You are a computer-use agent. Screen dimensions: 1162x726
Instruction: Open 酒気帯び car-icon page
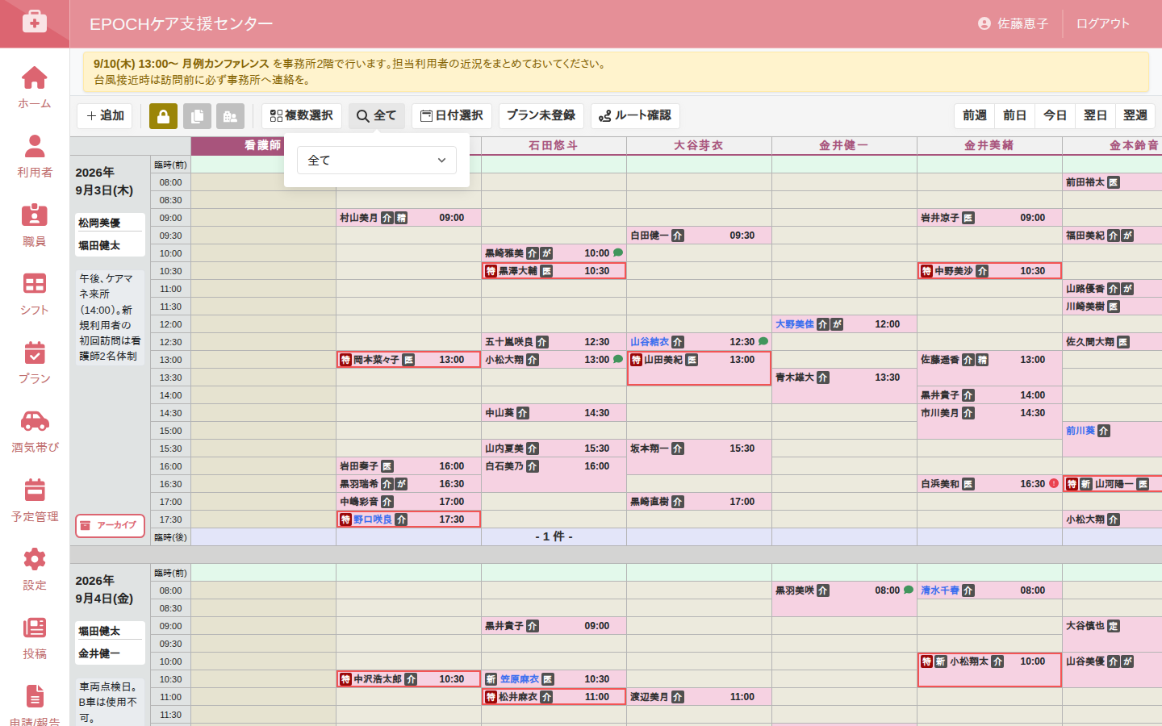coord(35,432)
